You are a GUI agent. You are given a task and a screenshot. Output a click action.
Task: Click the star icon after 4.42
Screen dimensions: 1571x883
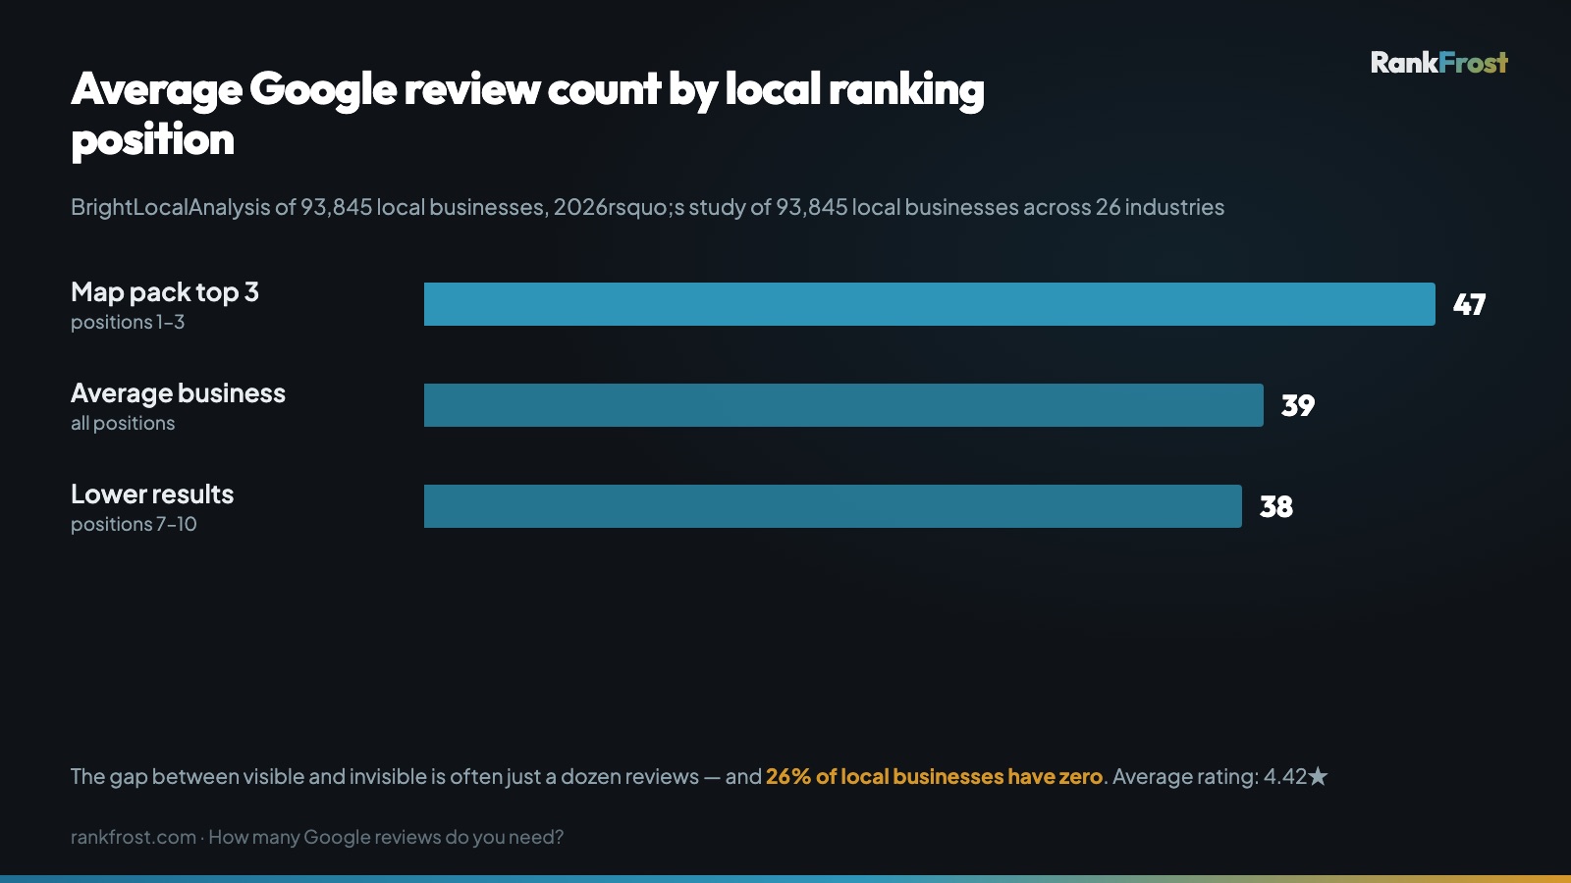coord(1318,776)
